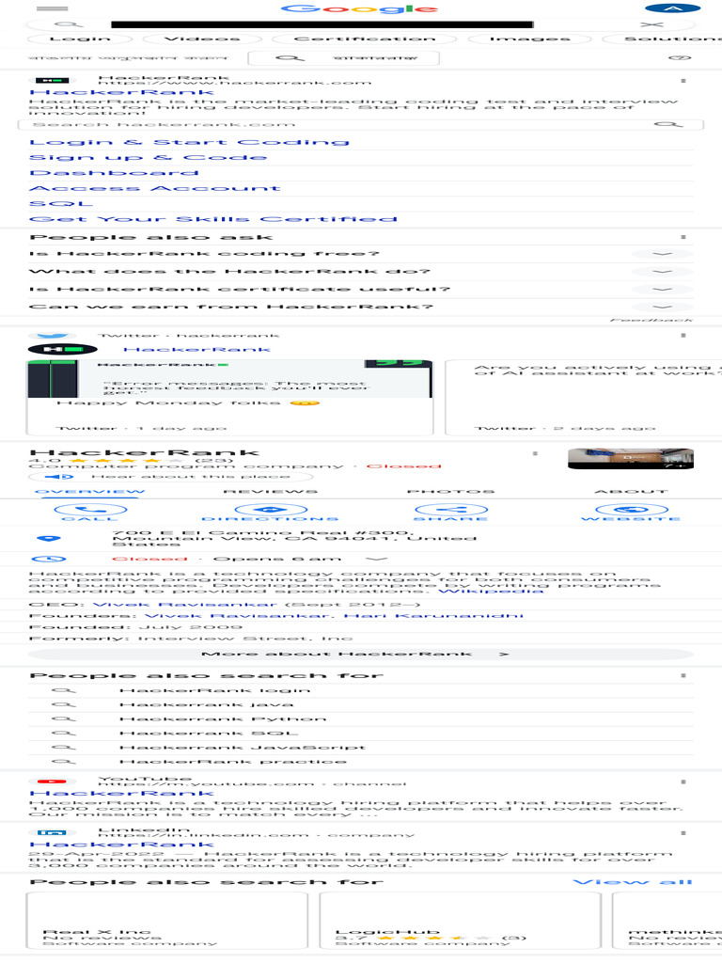Select the Login filter chip

tap(81, 39)
